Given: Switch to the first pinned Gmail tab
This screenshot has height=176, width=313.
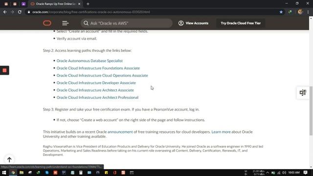Looking at the screenshot, I should point(6,4).
